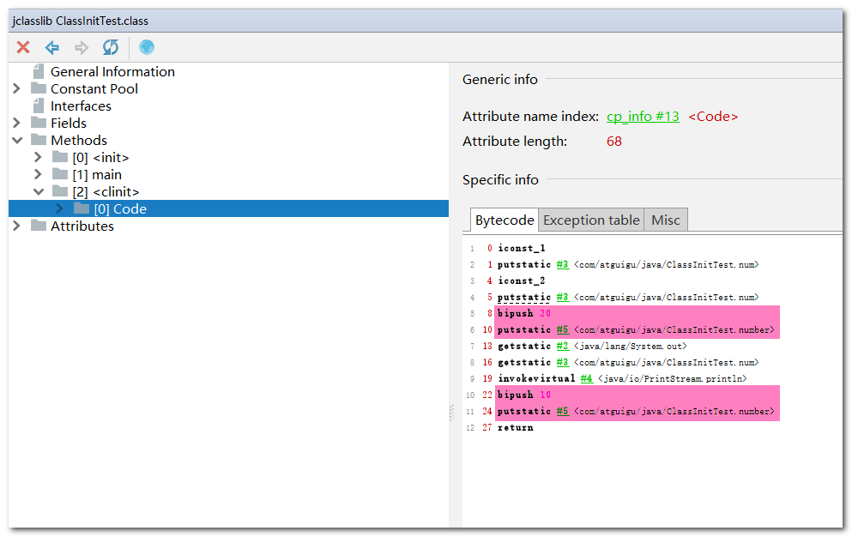The width and height of the screenshot is (852, 537).
Task: Click the Constant Pool folder icon
Action: (39, 89)
